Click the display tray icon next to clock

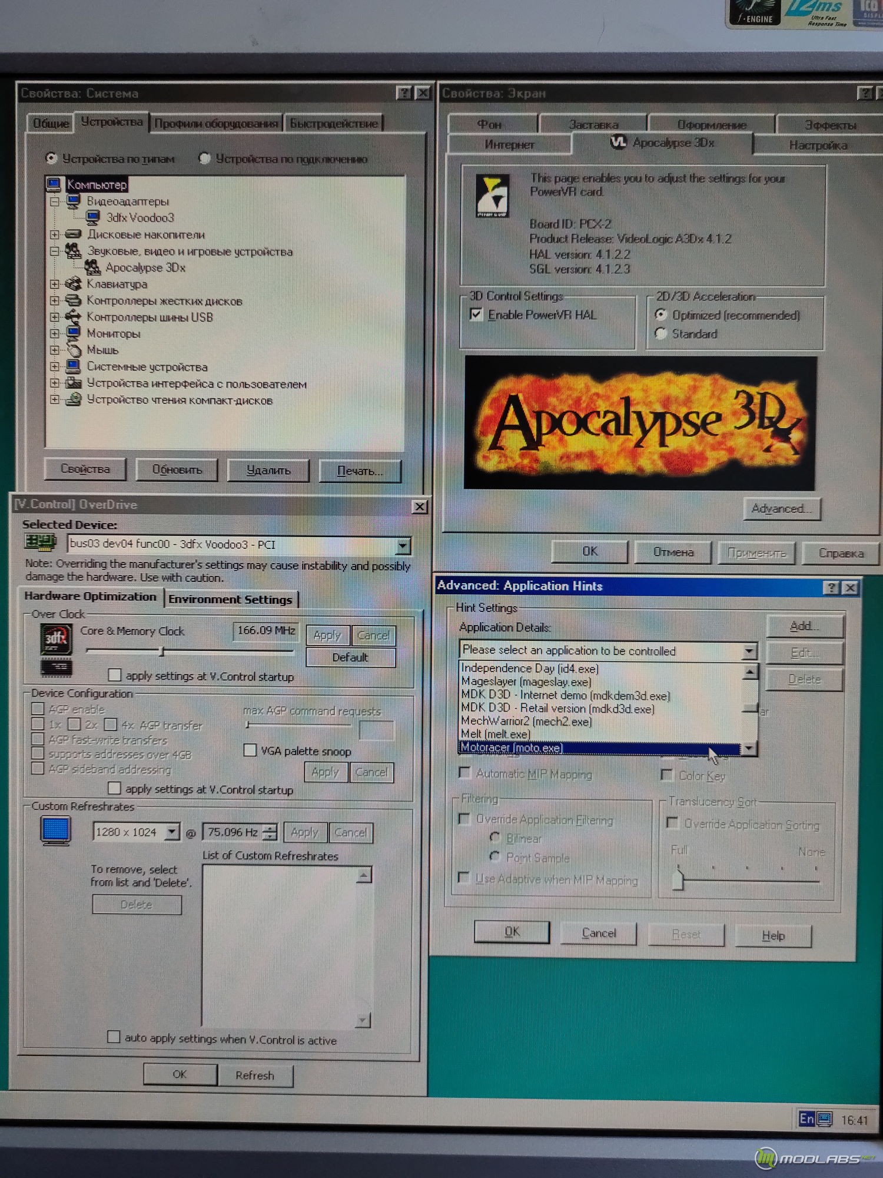click(824, 1119)
